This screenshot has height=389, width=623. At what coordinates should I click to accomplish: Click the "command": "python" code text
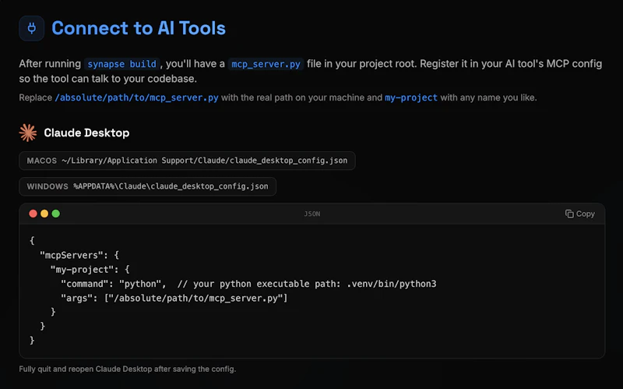(x=114, y=284)
